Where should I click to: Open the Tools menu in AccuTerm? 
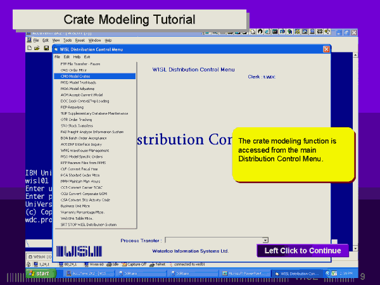coord(67,40)
